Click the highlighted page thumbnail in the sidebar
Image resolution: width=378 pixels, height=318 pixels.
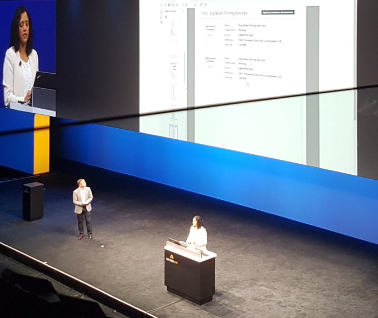click(173, 132)
